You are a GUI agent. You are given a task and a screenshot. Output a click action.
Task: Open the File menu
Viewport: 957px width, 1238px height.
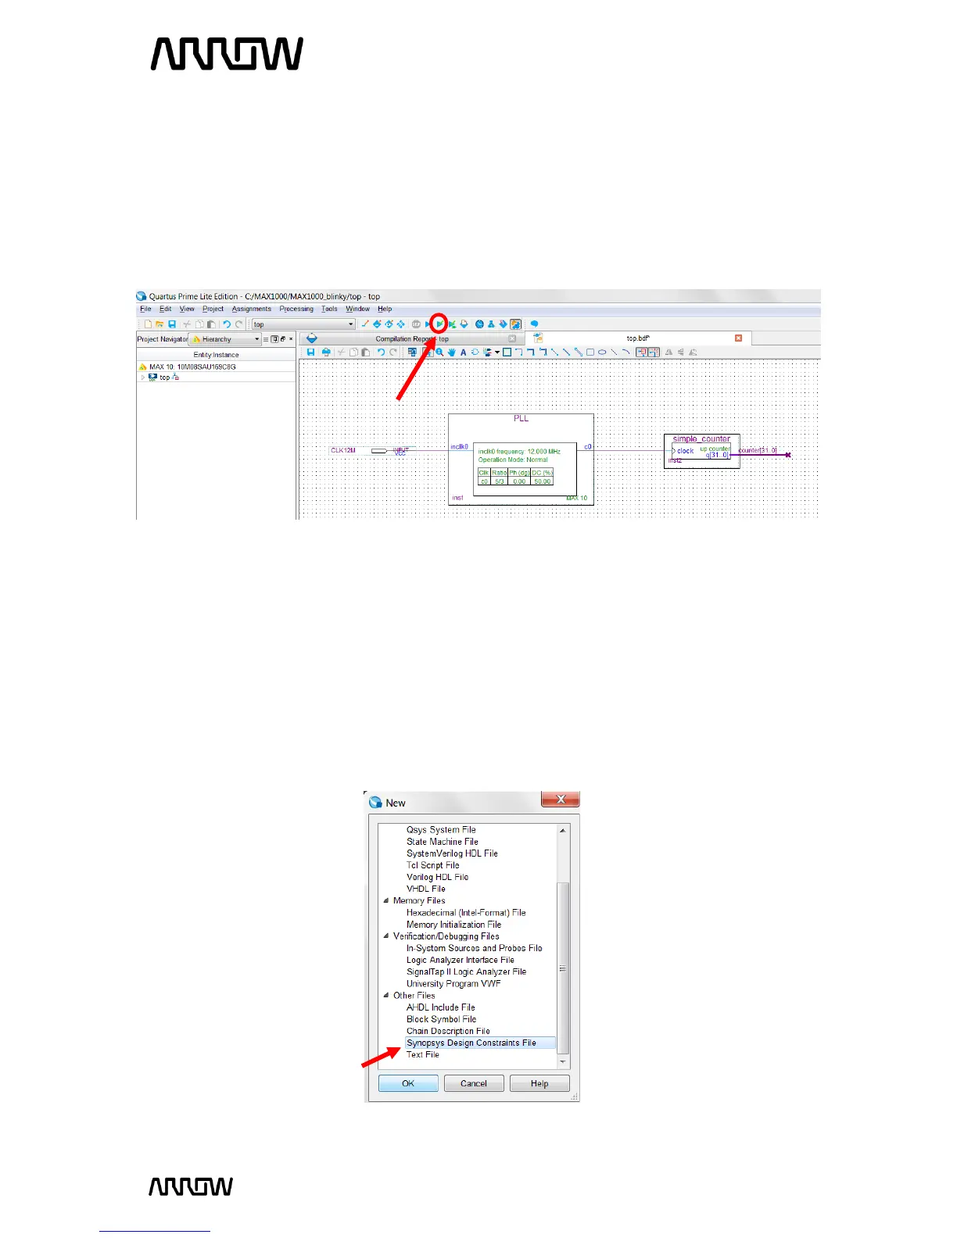click(x=145, y=309)
